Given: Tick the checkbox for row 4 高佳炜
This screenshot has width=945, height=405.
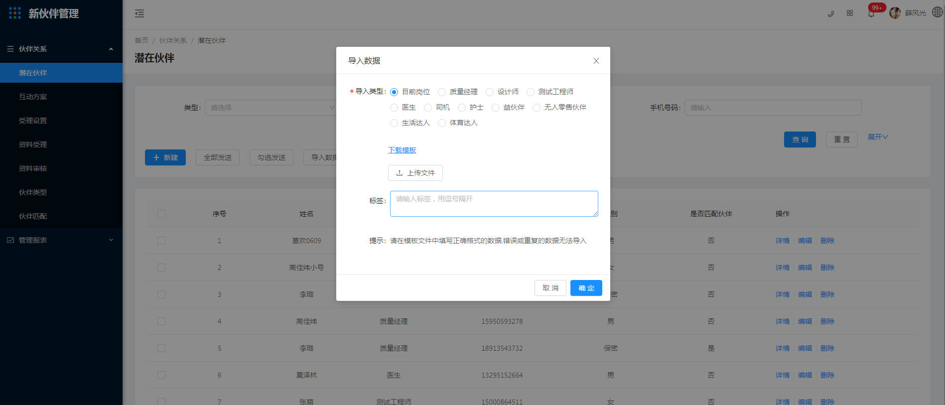Looking at the screenshot, I should coord(161,321).
